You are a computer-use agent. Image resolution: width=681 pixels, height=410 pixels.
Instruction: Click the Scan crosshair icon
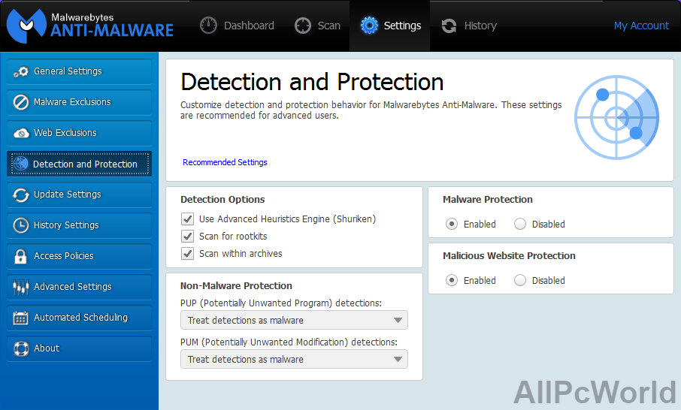303,26
